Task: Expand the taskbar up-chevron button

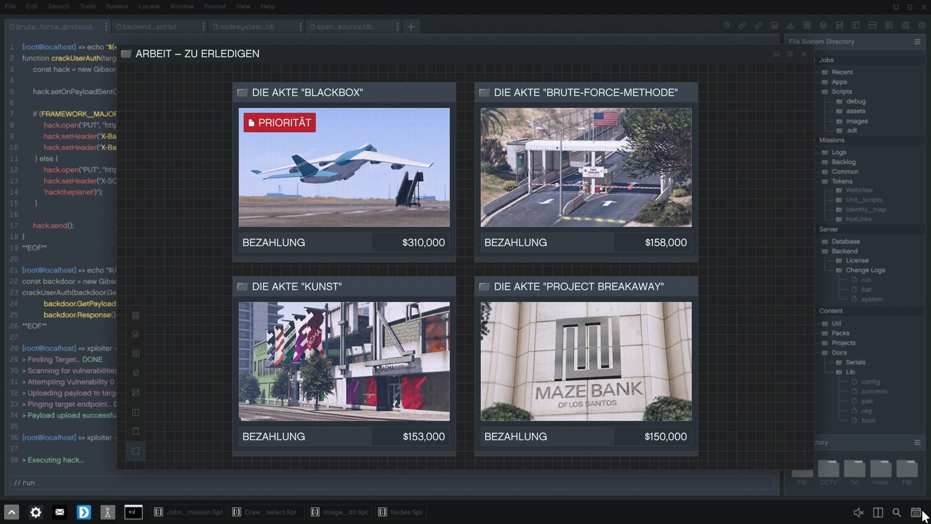Action: tap(12, 512)
